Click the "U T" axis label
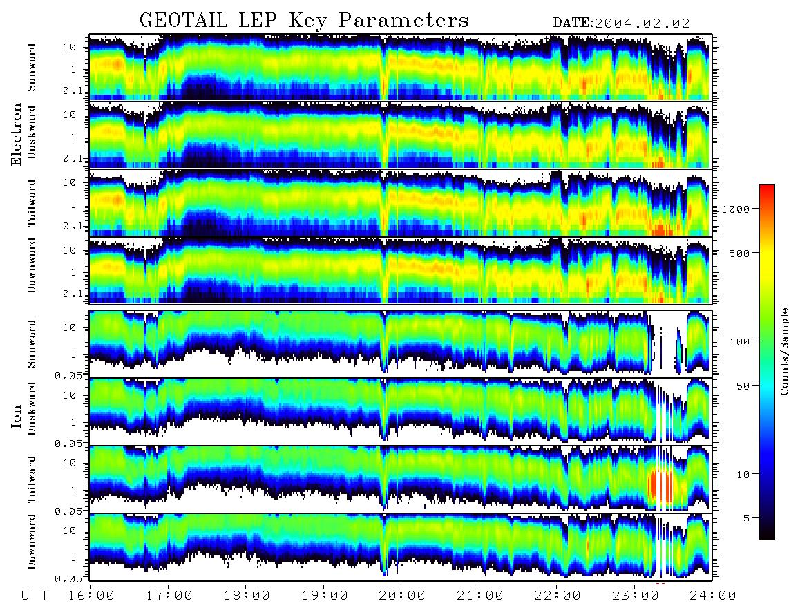The width and height of the screenshot is (789, 608). pos(35,596)
